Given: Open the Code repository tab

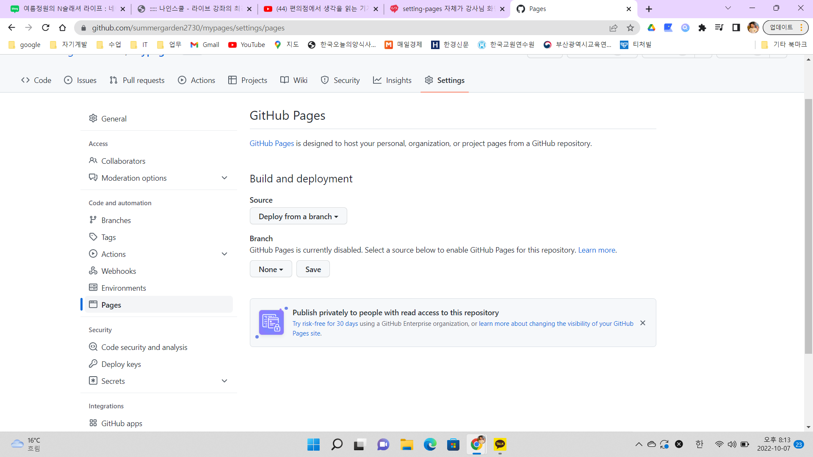Looking at the screenshot, I should [36, 80].
